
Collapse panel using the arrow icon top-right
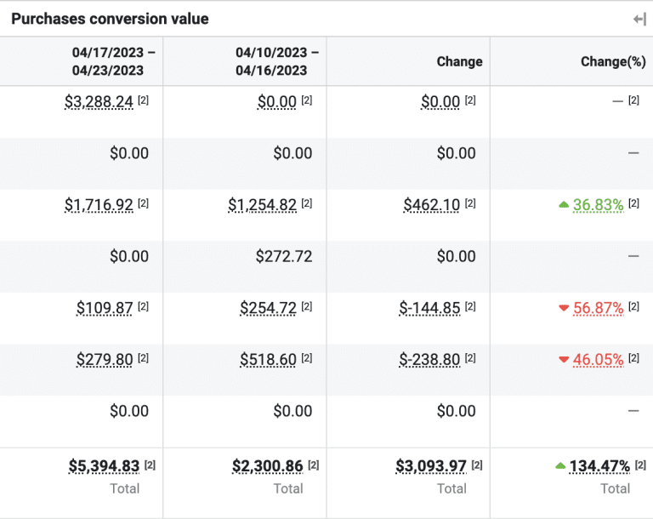[639, 19]
